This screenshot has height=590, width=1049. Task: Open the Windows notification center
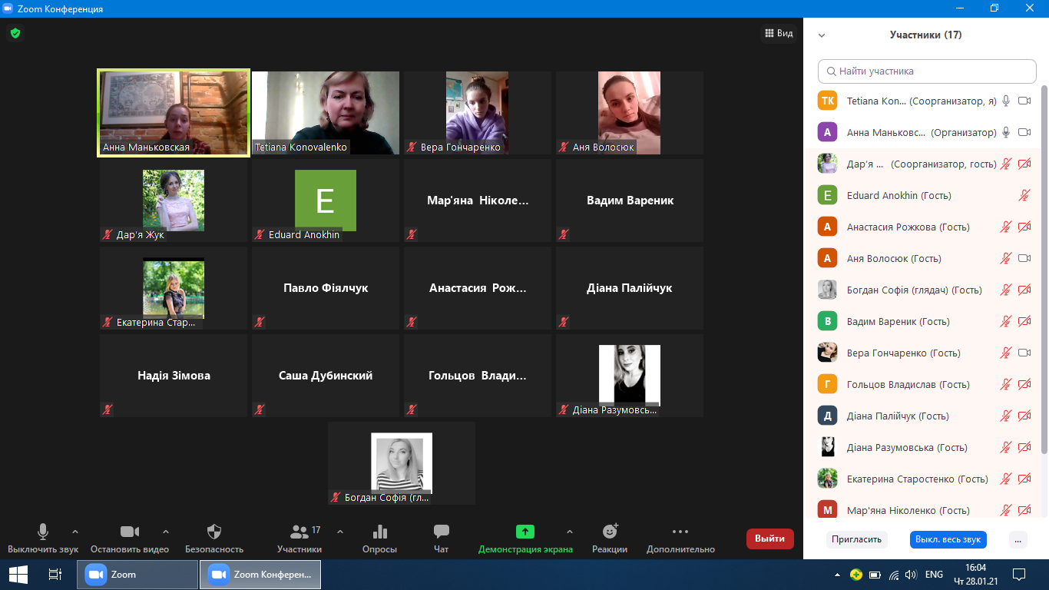coord(1019,575)
